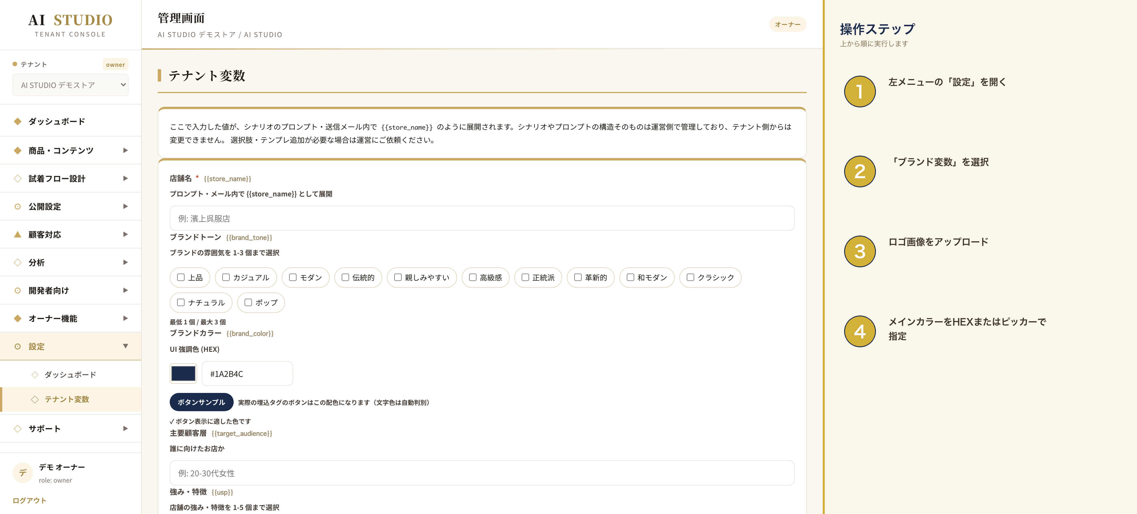The width and height of the screenshot is (1137, 514).
Task: Expand the 公開設定 menu arrow
Action: point(125,206)
